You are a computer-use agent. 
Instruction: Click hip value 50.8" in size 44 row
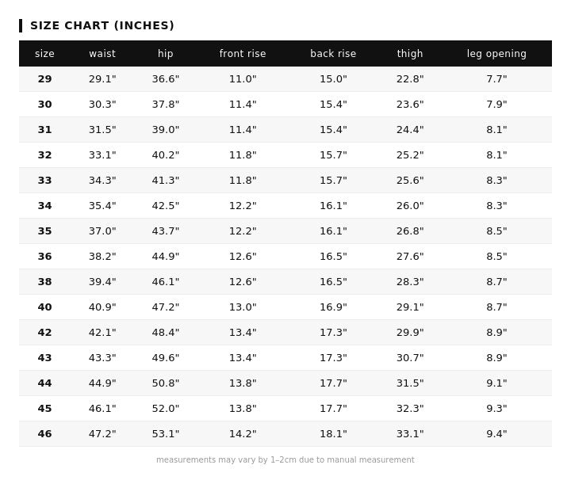[x=166, y=383]
